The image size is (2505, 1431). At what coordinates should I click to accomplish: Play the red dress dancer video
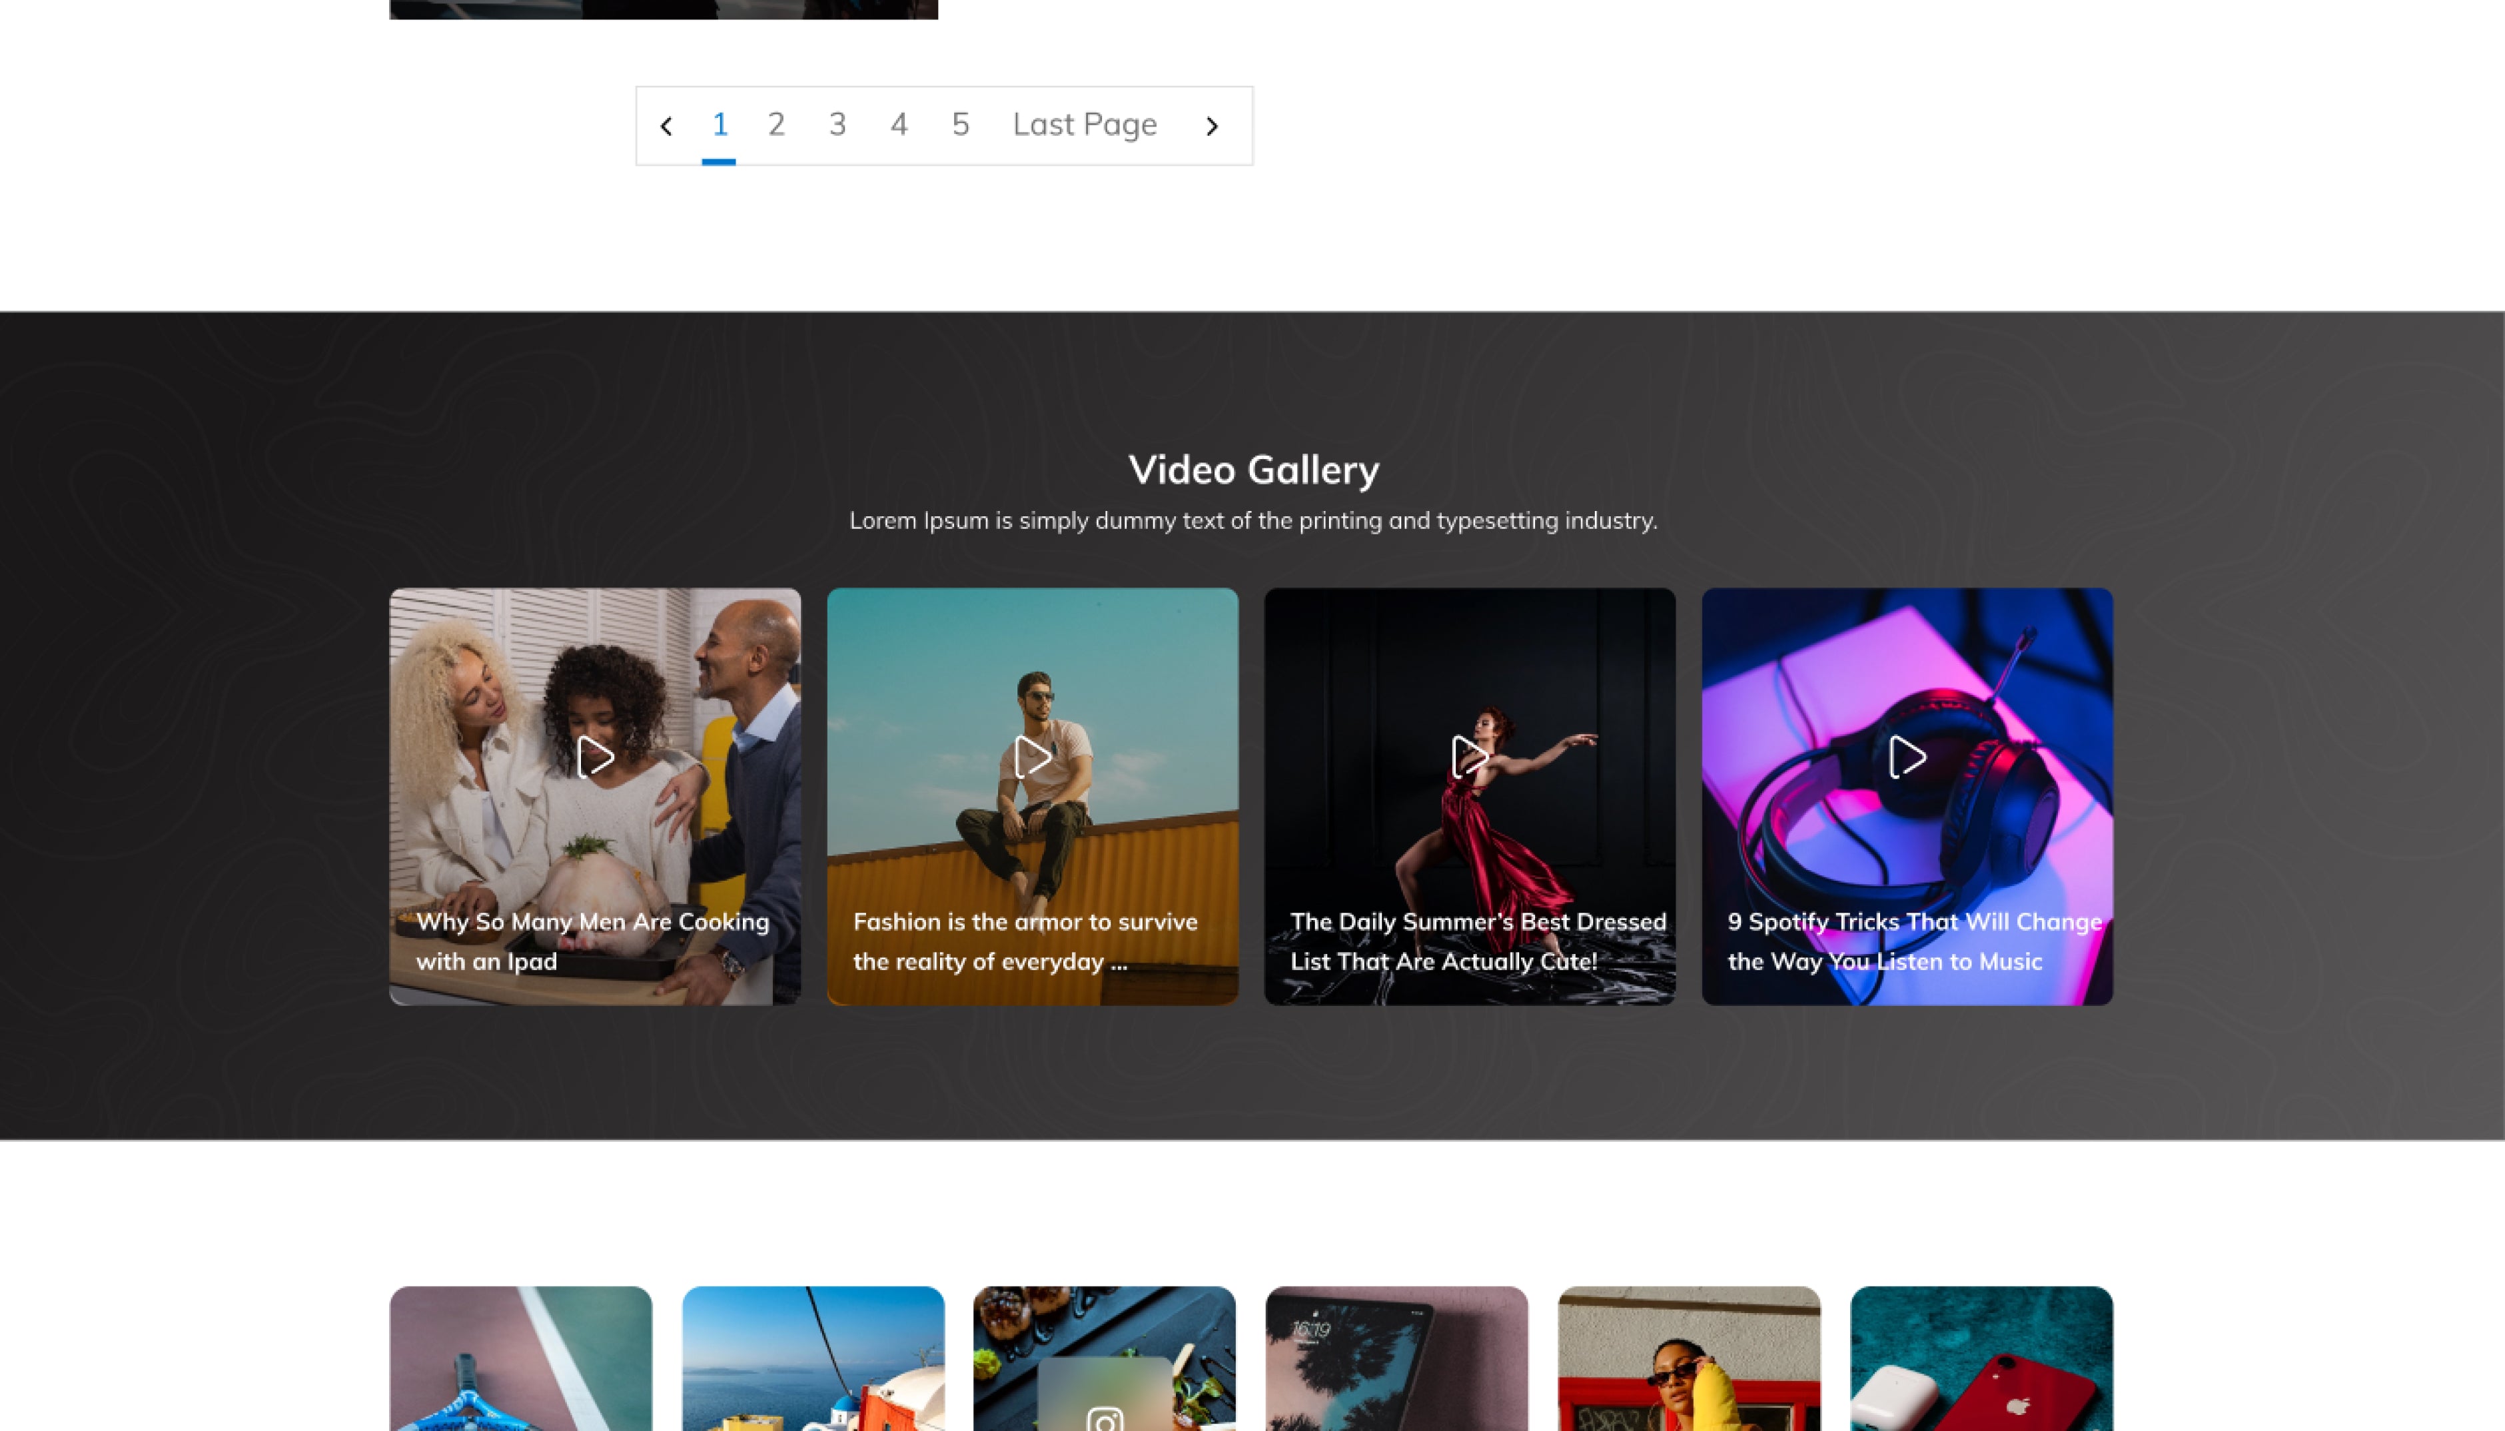1469,757
